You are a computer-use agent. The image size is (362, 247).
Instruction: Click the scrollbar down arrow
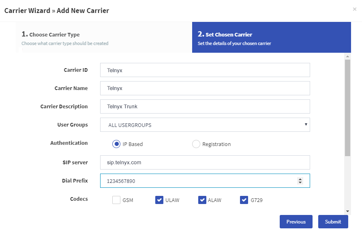point(347,211)
